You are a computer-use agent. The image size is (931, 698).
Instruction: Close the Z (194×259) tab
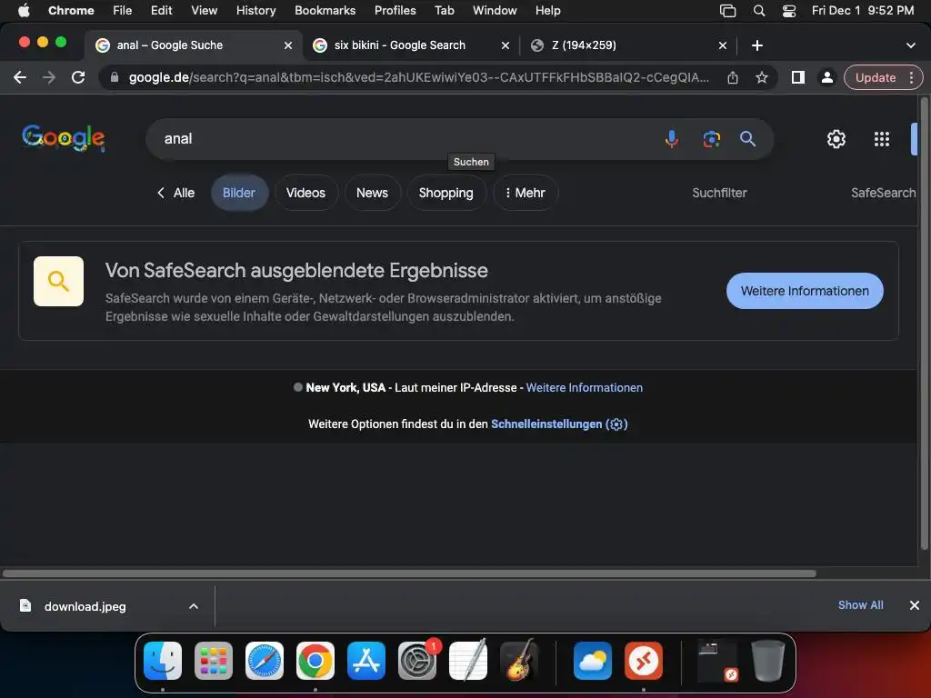(723, 45)
